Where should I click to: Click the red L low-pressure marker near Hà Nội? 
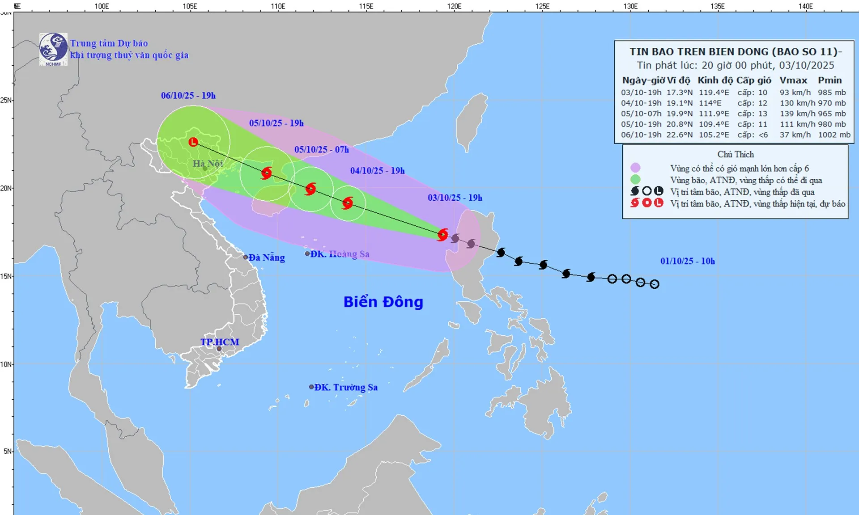pyautogui.click(x=193, y=142)
